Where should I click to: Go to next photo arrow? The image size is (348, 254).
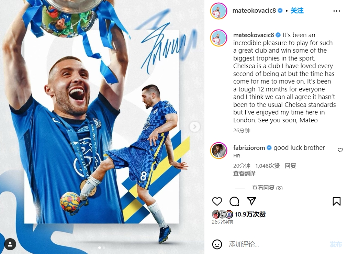(195, 127)
